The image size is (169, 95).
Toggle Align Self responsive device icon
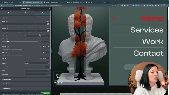(8, 46)
